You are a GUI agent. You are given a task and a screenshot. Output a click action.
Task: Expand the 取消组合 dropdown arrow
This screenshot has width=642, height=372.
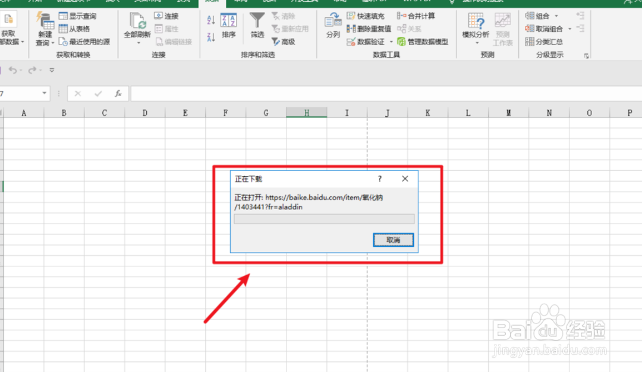pyautogui.click(x=569, y=29)
